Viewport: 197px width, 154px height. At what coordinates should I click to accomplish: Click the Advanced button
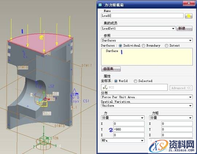click(181, 88)
